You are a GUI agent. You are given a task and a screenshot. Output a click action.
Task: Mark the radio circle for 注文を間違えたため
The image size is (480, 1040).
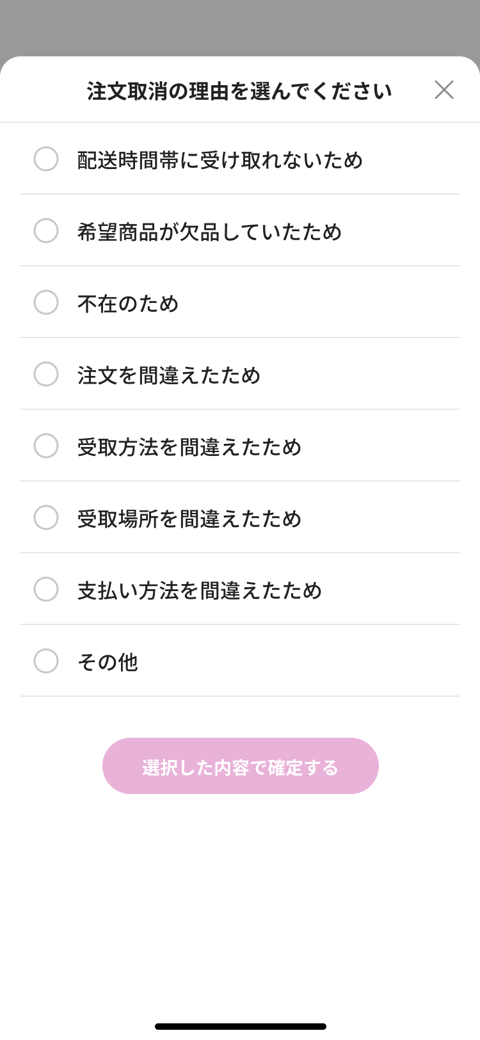tap(46, 374)
